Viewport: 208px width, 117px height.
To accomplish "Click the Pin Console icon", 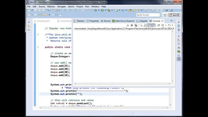I will (x=159, y=25).
